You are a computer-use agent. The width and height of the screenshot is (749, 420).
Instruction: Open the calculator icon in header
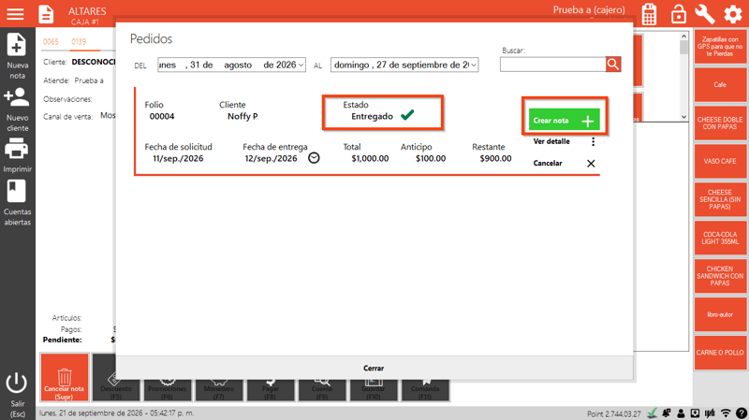pos(649,14)
